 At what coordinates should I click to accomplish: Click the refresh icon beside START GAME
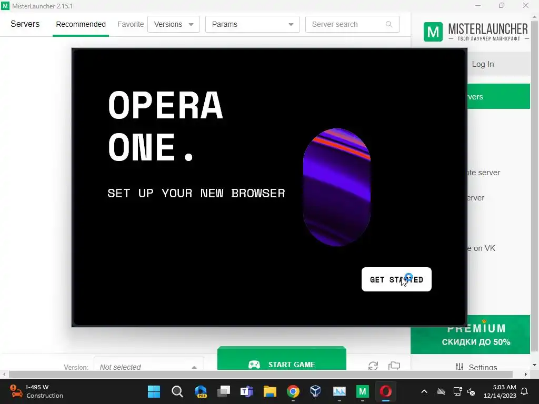[x=373, y=366]
